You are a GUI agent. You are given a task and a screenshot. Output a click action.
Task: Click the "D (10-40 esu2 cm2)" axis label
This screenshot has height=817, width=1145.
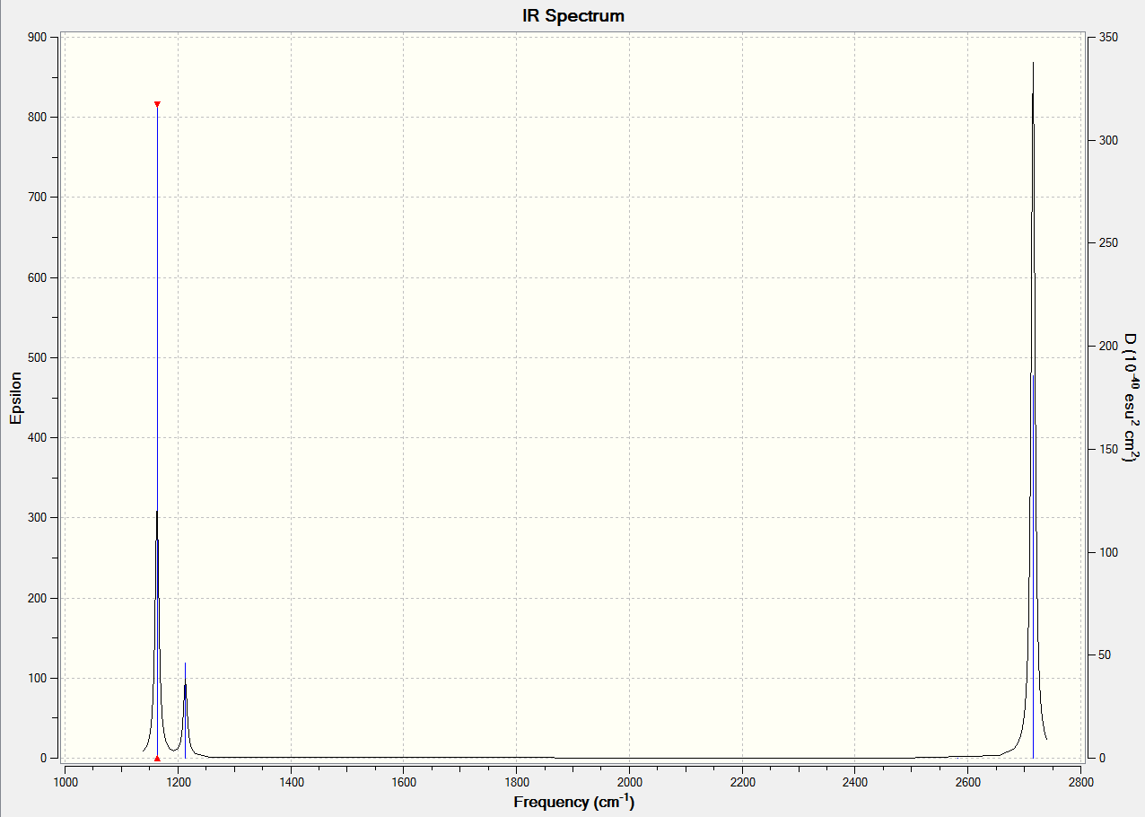click(1131, 398)
